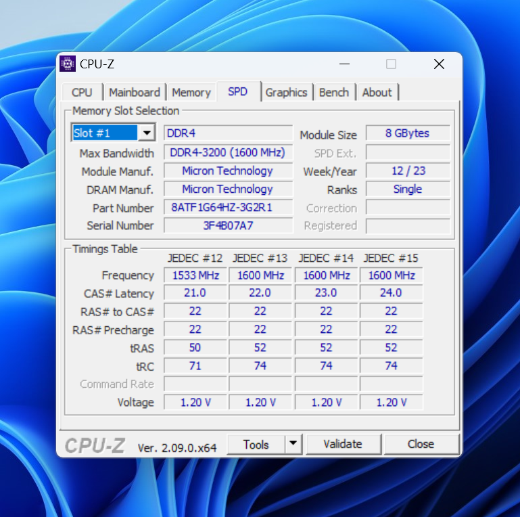Click the JEDEC #15 column header

click(391, 258)
